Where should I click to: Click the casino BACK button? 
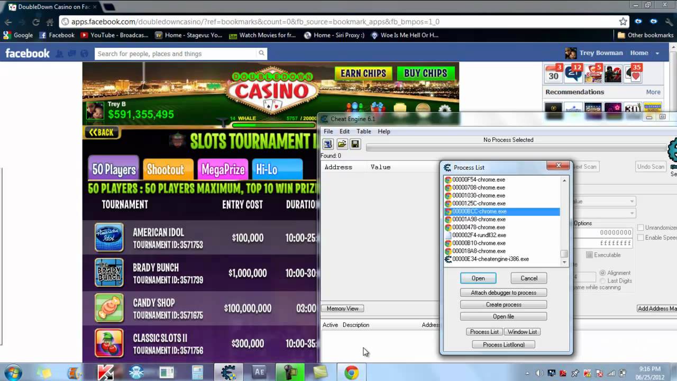(102, 132)
